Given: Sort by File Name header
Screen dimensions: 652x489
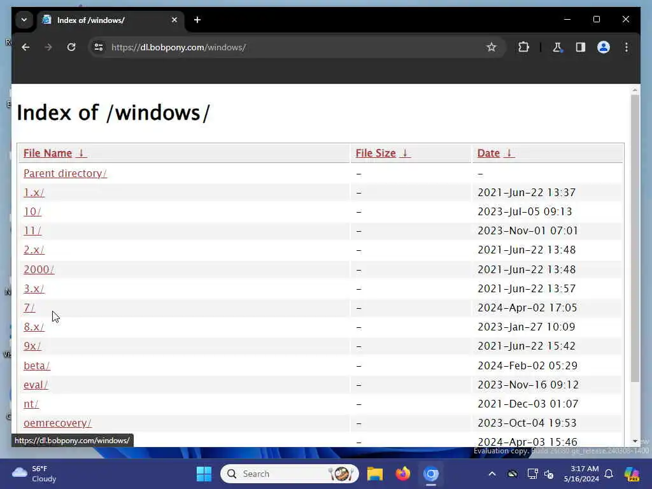Looking at the screenshot, I should (48, 153).
